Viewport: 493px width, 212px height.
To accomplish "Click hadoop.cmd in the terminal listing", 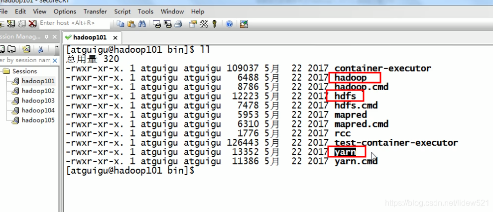I will [362, 87].
